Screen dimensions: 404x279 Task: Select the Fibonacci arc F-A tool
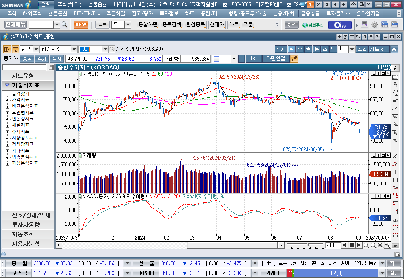coord(395,220)
